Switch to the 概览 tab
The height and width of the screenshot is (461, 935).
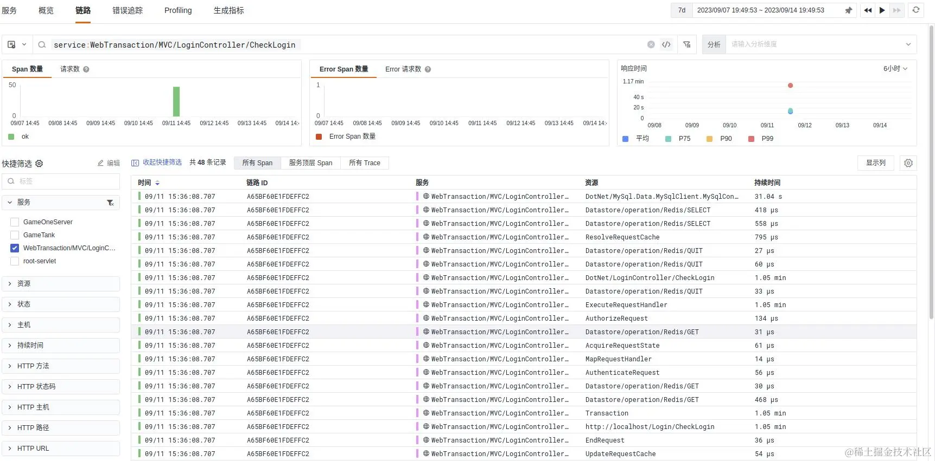[46, 10]
